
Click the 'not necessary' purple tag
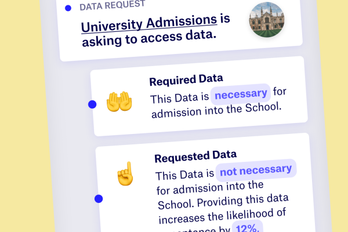click(256, 169)
